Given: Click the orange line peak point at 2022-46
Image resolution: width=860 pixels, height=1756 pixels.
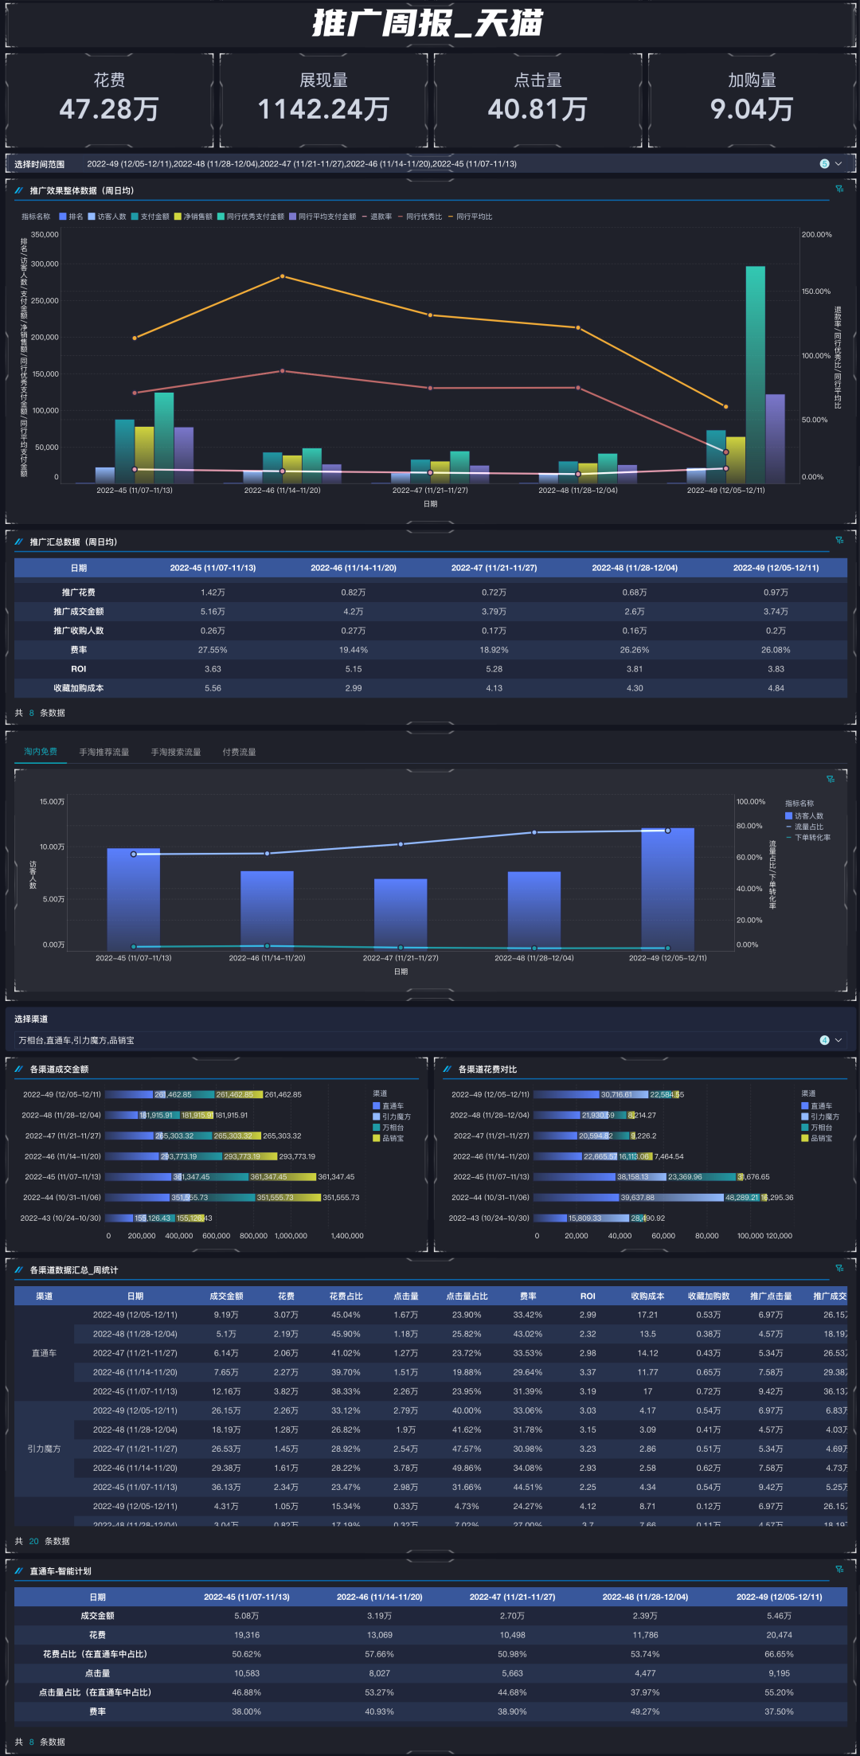Looking at the screenshot, I should tap(282, 276).
